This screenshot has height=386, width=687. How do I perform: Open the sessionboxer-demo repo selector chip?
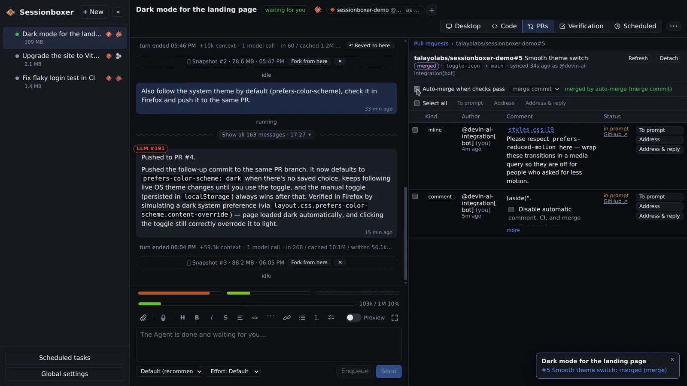coord(375,10)
